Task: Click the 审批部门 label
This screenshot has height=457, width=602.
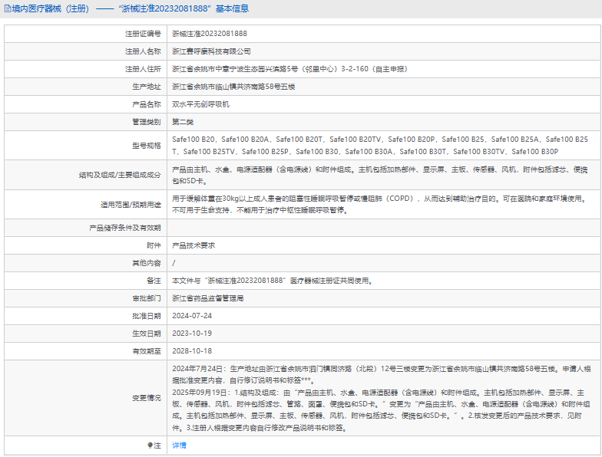Action: click(147, 298)
